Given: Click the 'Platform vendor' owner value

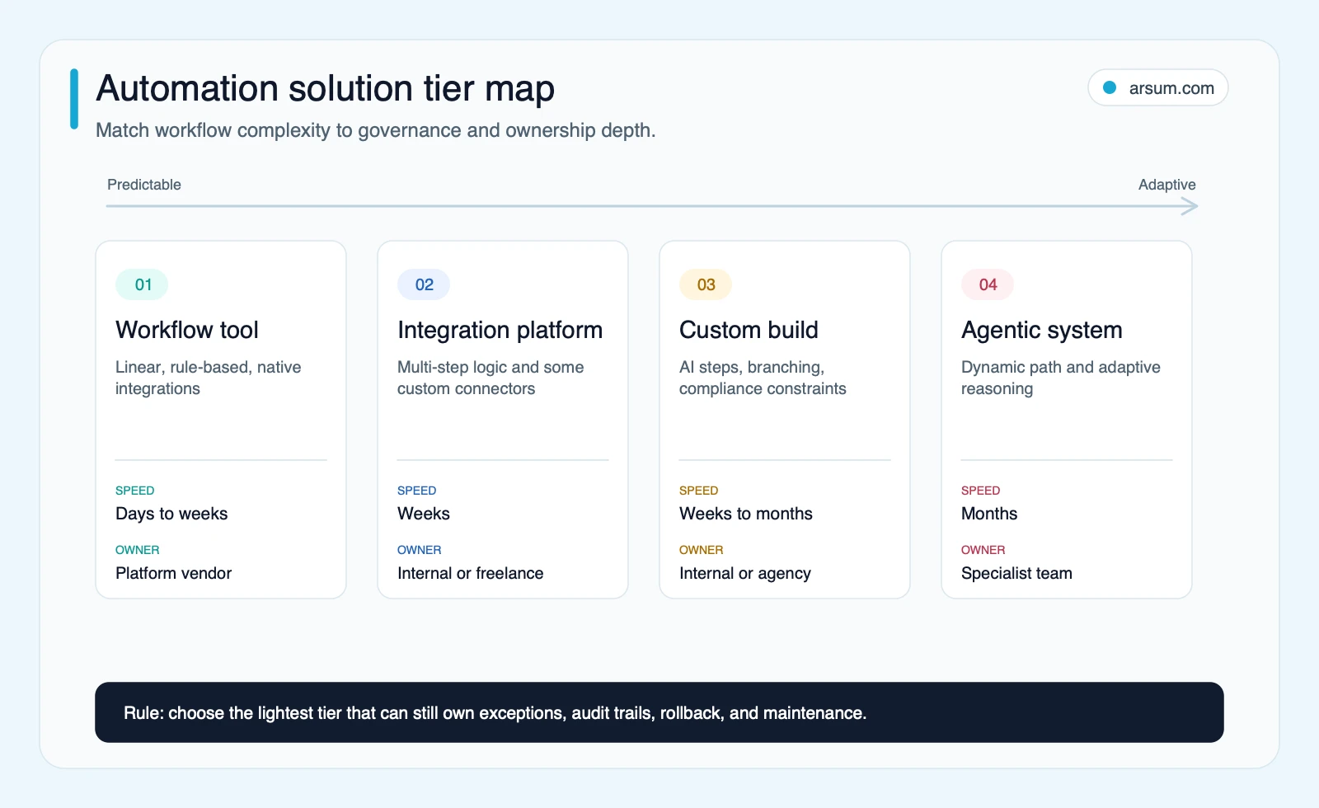Looking at the screenshot, I should tap(173, 573).
